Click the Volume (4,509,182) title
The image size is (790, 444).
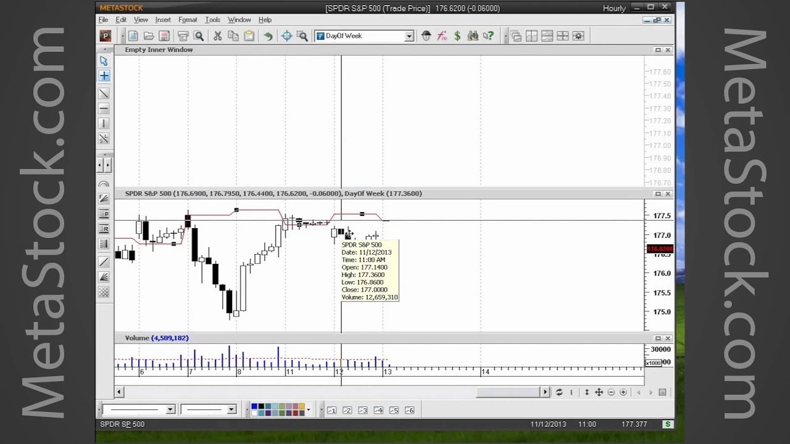(x=157, y=338)
